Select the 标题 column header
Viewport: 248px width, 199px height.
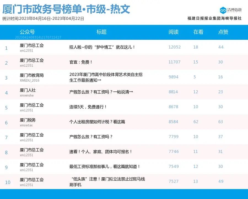pos(101,32)
